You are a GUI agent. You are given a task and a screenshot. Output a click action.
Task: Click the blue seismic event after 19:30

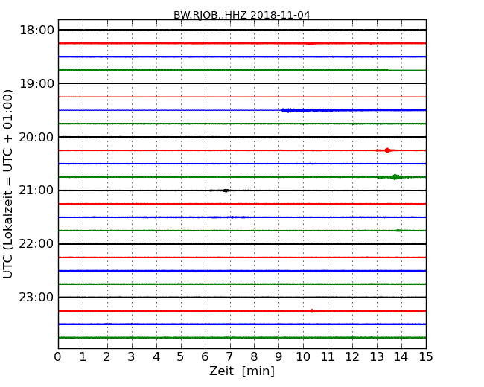click(x=311, y=110)
